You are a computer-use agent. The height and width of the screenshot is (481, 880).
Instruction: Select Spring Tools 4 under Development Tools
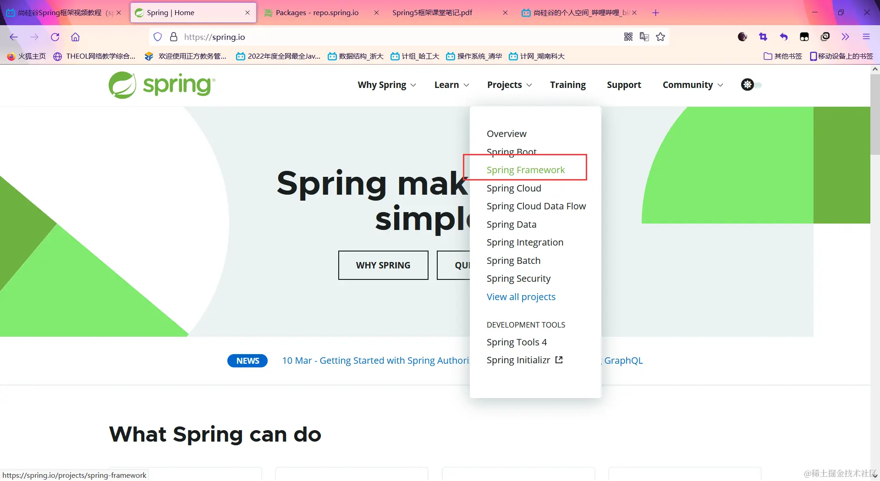[x=517, y=342]
